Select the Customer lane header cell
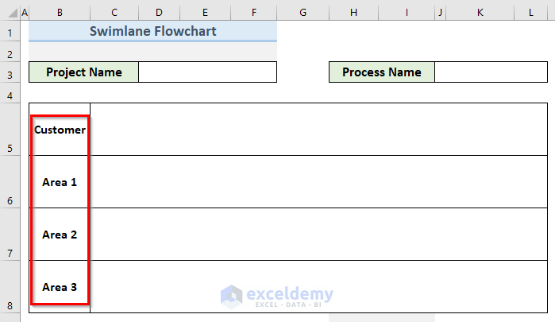 pos(60,130)
